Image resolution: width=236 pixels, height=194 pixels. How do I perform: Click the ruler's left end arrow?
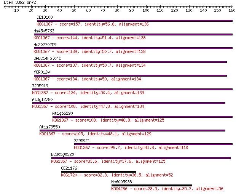(5, 6)
